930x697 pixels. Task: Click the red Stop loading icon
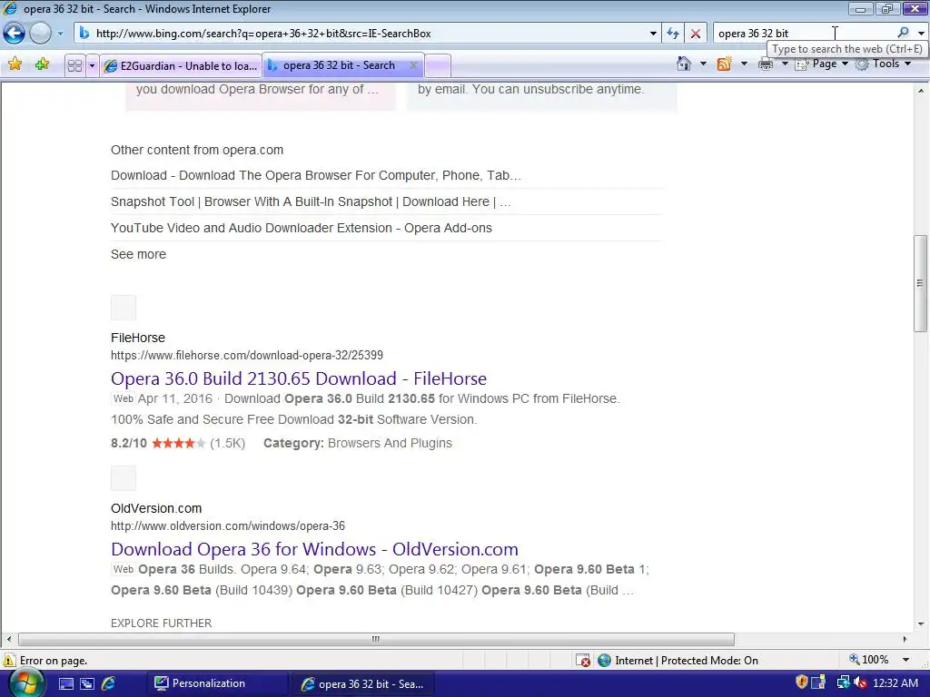696,34
